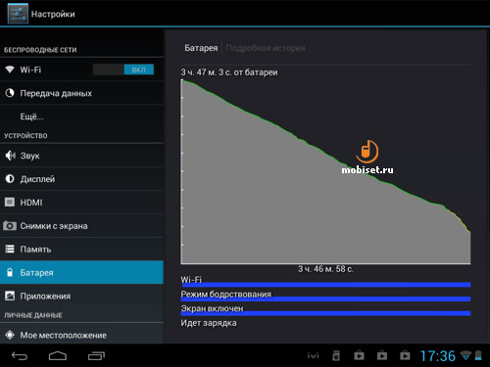Tap the battery discharge graph

325,171
